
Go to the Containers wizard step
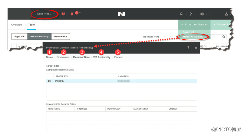(63, 57)
